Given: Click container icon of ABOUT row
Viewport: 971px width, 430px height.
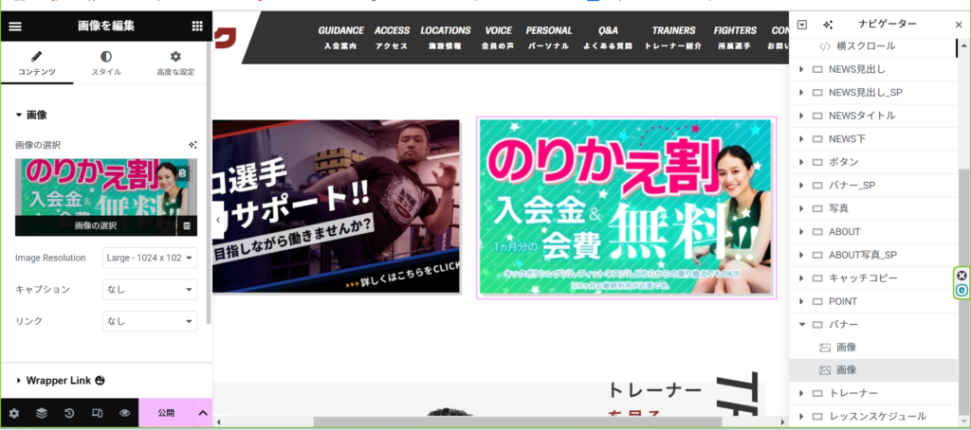Looking at the screenshot, I should [817, 232].
